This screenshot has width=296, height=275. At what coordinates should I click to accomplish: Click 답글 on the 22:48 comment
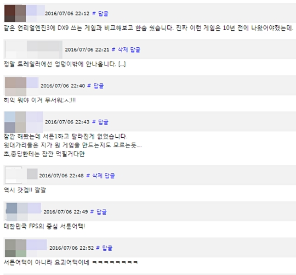point(110,176)
